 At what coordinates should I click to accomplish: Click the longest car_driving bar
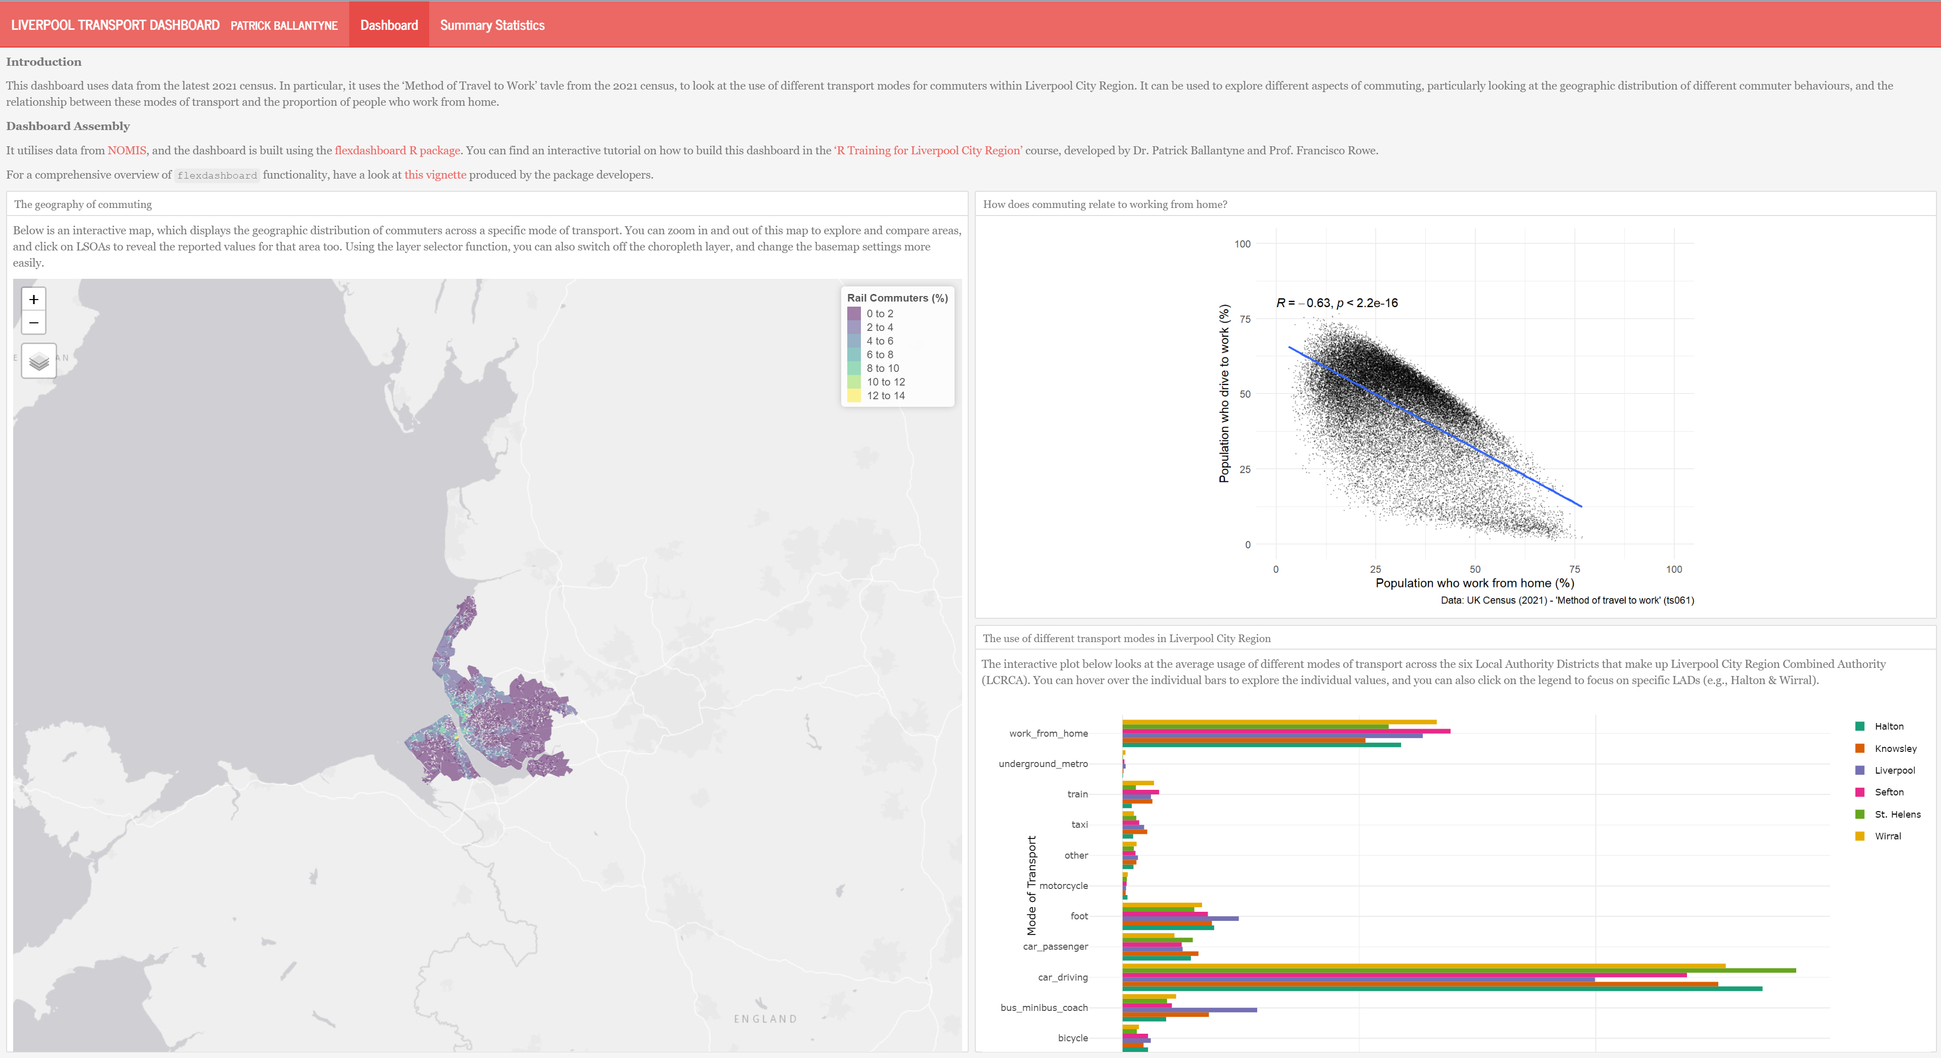1458,970
